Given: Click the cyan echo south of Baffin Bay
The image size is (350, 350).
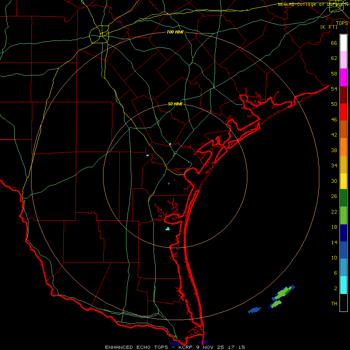Looking at the screenshot, I should [x=168, y=229].
